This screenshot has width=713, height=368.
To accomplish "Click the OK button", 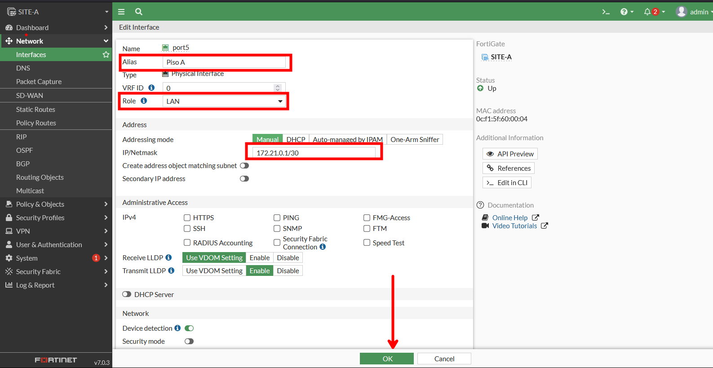I will point(387,359).
